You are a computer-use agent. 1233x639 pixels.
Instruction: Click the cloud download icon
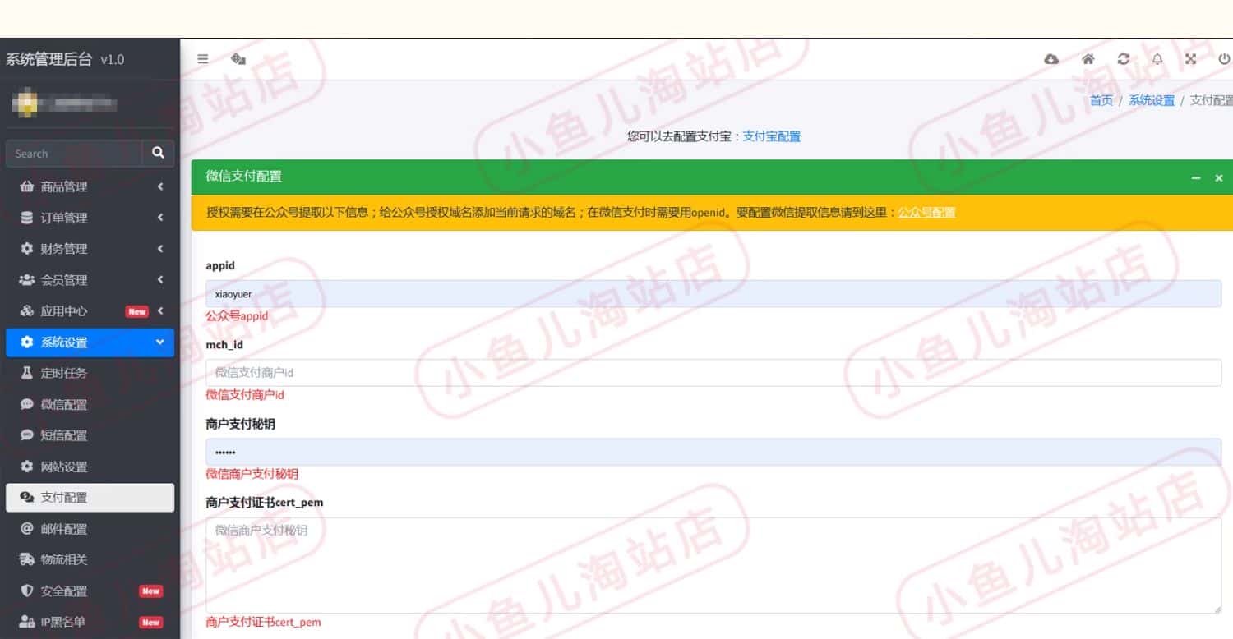pos(1051,59)
